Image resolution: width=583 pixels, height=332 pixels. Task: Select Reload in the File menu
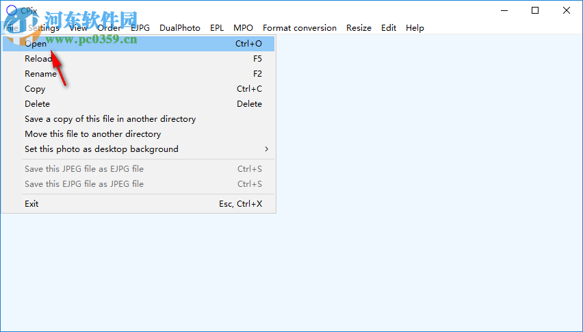(138, 59)
